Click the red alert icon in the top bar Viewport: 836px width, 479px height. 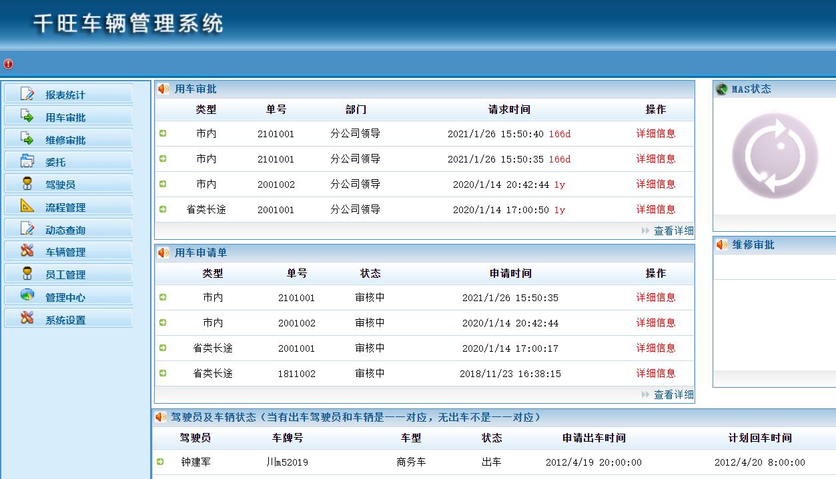tap(8, 64)
